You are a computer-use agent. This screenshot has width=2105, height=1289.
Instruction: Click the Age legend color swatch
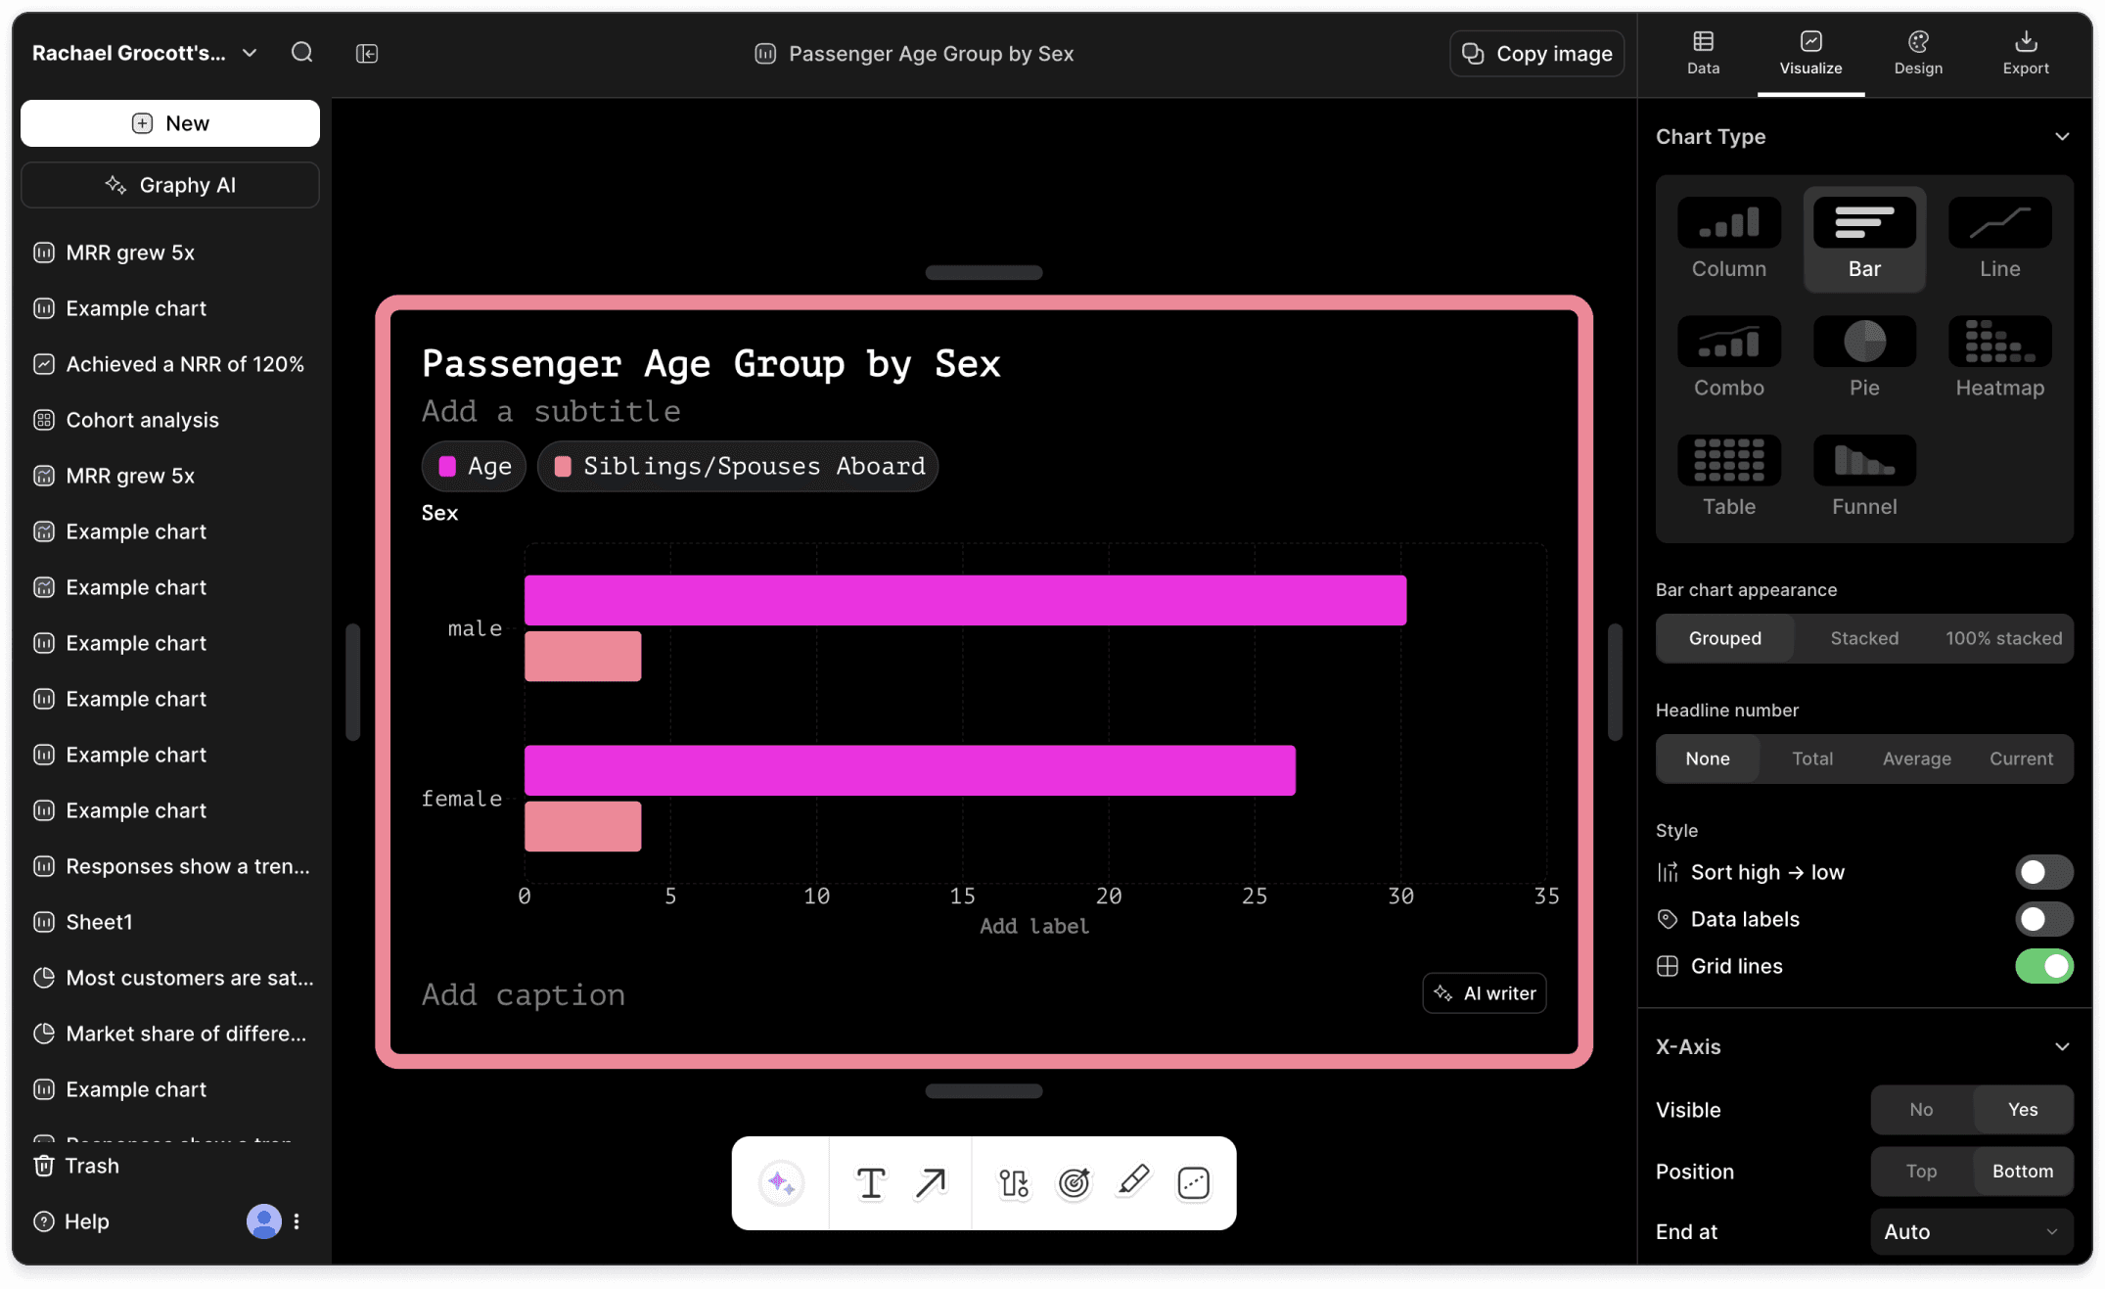coord(448,467)
